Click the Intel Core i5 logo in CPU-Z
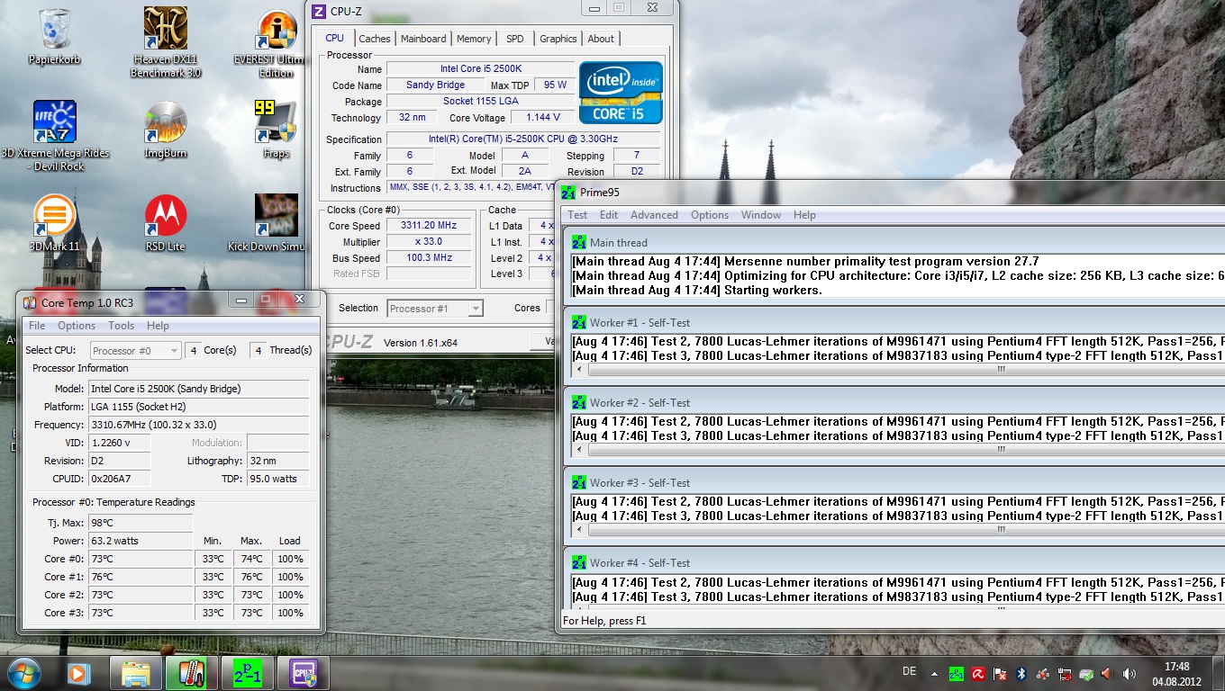 pos(621,93)
